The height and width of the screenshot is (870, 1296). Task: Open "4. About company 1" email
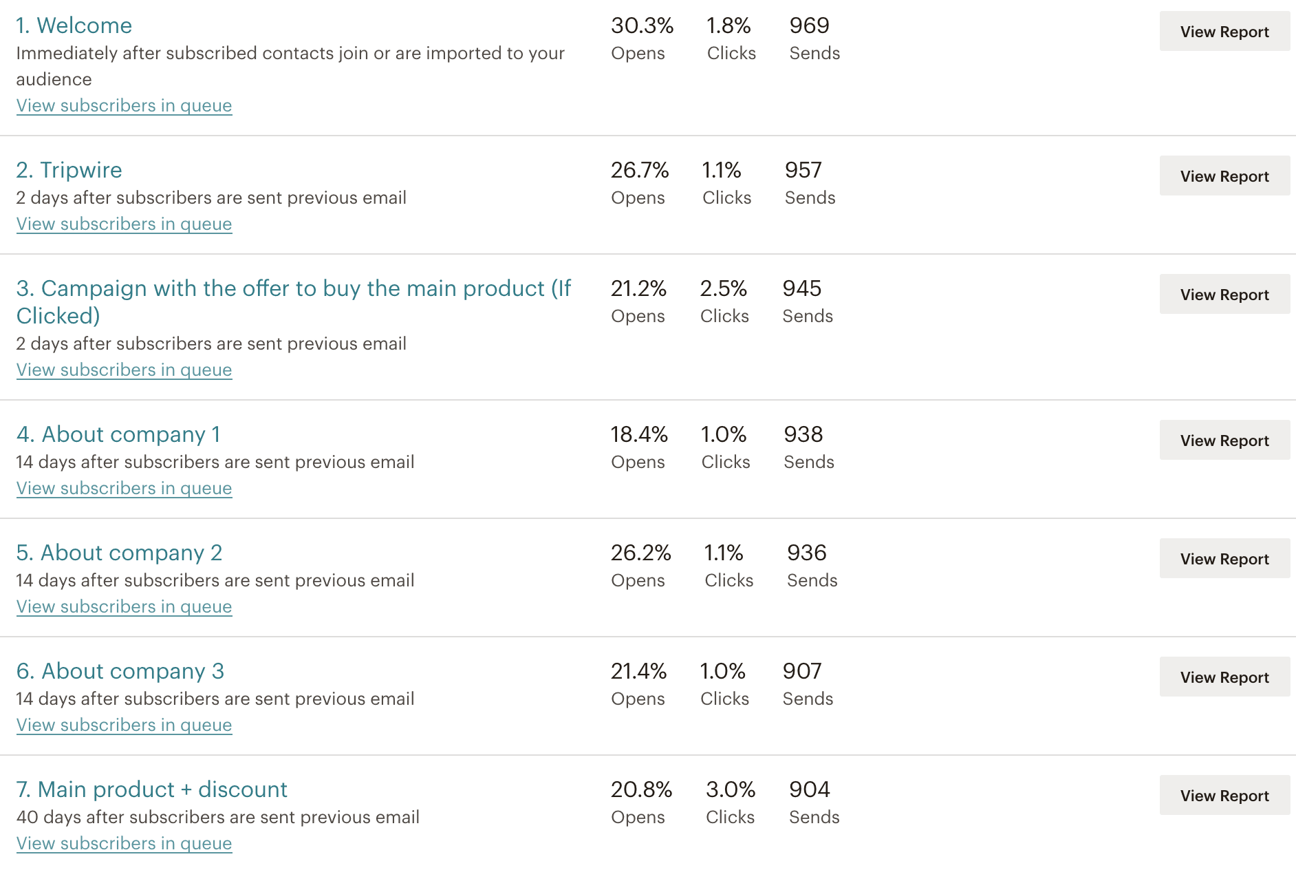[x=118, y=434]
